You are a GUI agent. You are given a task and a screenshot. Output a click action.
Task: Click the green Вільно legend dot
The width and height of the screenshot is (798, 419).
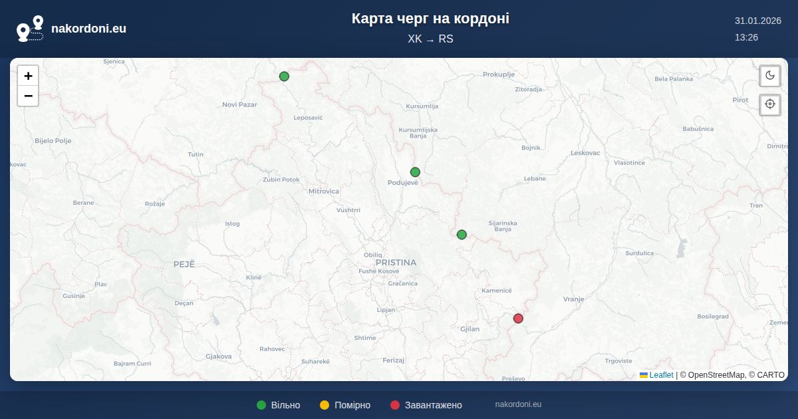pyautogui.click(x=261, y=405)
